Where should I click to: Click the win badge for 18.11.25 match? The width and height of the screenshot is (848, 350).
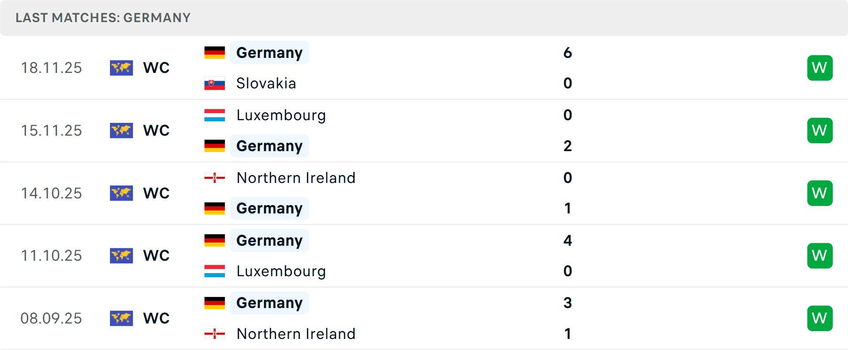coord(820,68)
